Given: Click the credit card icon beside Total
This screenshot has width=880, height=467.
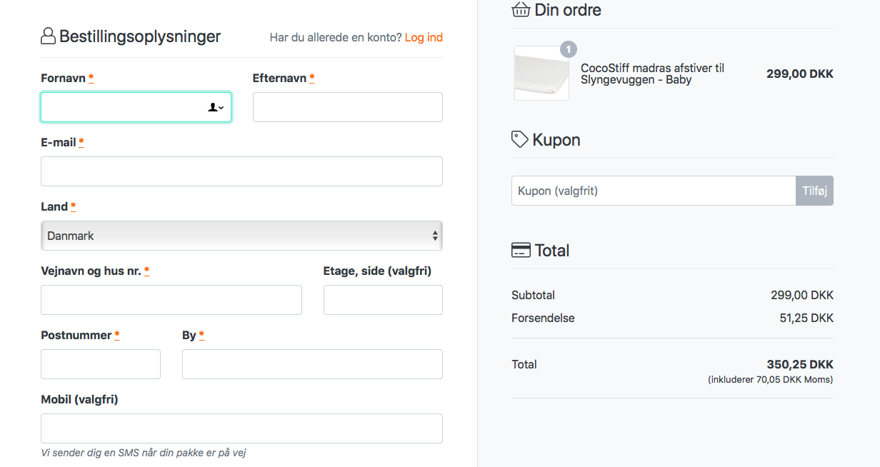Looking at the screenshot, I should pos(521,251).
